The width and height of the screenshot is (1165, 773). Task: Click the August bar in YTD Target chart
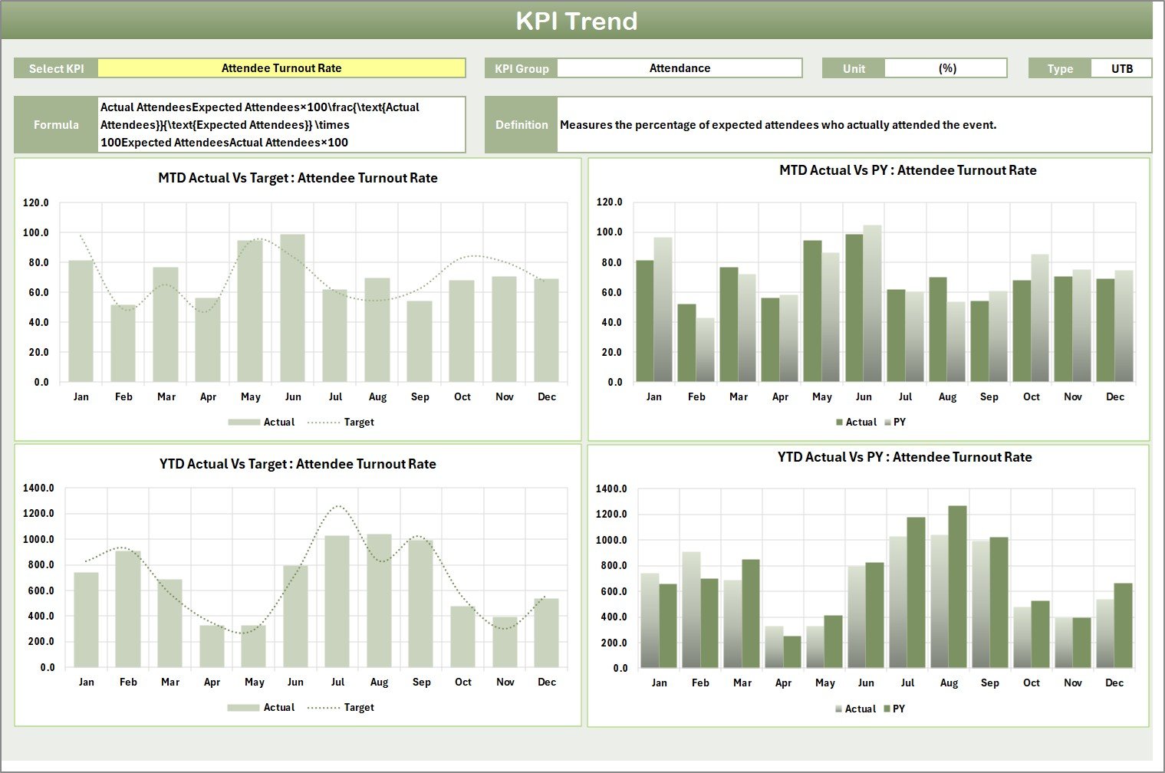[x=379, y=598]
